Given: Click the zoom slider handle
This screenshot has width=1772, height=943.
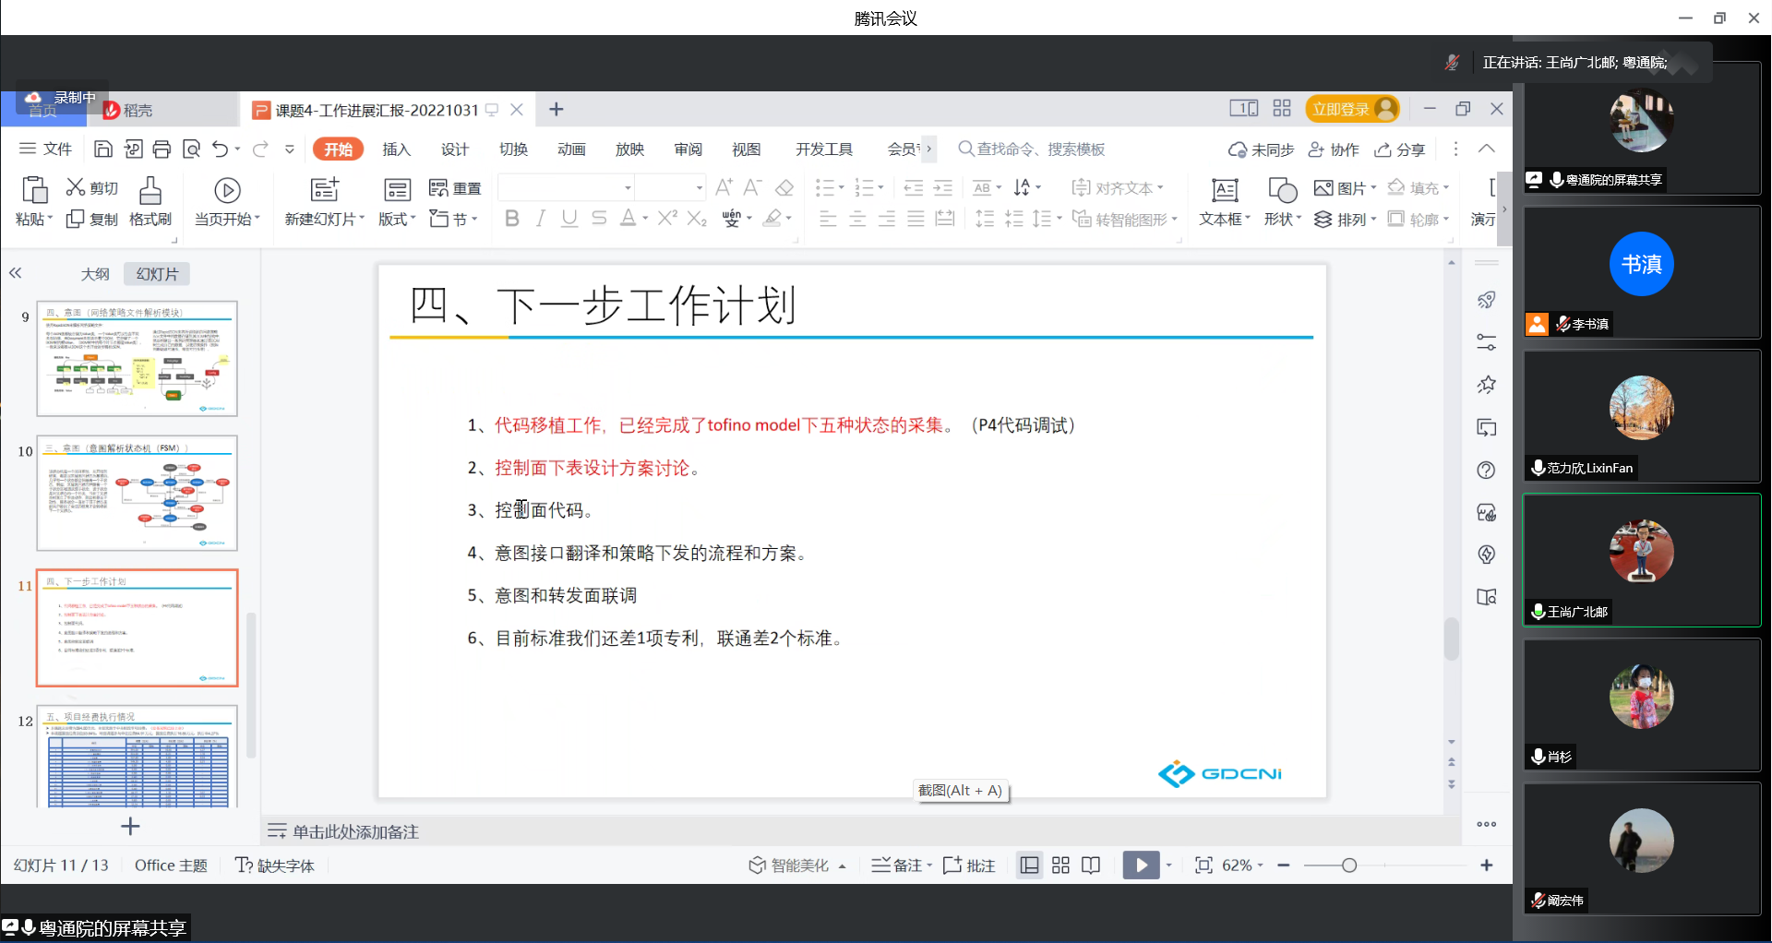Looking at the screenshot, I should click(x=1349, y=865).
